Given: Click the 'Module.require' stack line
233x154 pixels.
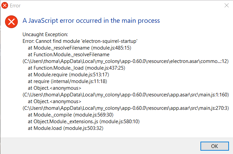Looking at the screenshot, I should (68, 75).
